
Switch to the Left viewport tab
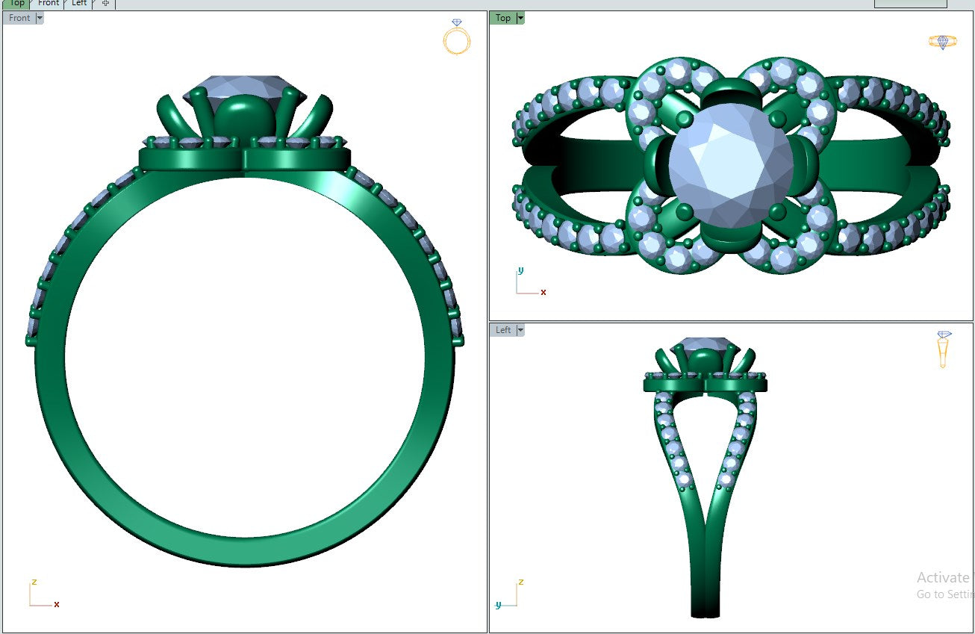coord(79,4)
